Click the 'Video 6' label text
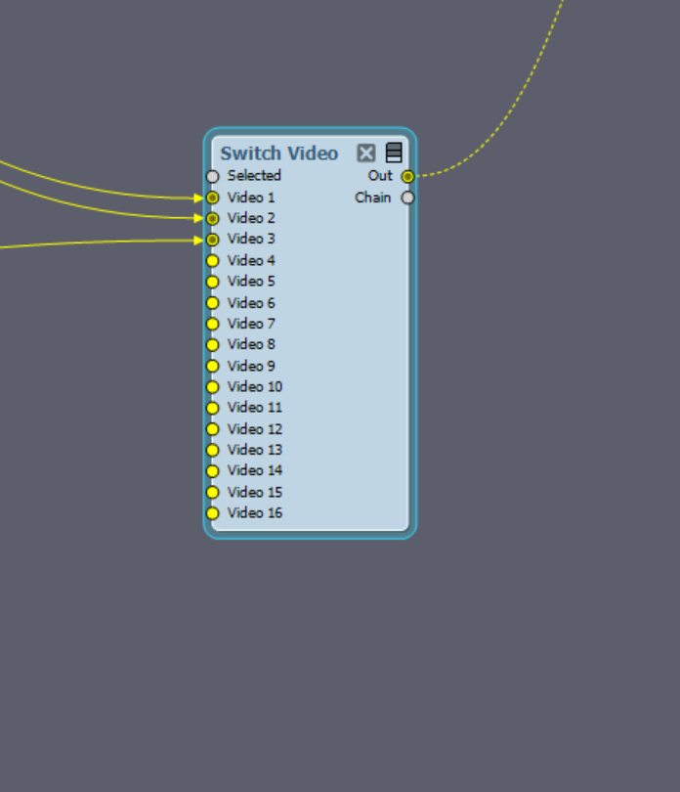Image resolution: width=680 pixels, height=792 pixels. click(x=251, y=302)
